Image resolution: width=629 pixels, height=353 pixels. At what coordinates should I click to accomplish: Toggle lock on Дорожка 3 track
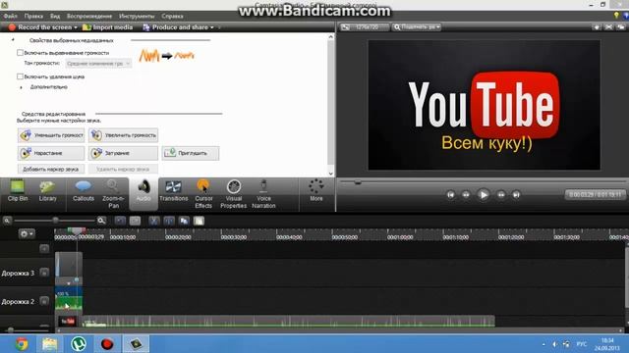[44, 273]
